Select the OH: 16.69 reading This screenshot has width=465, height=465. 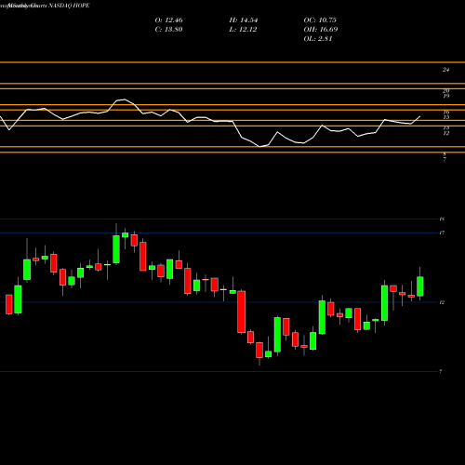pyautogui.click(x=321, y=30)
